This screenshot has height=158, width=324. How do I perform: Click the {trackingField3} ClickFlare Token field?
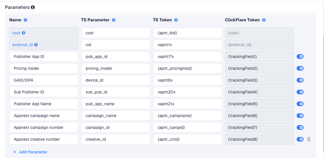tap(259, 80)
